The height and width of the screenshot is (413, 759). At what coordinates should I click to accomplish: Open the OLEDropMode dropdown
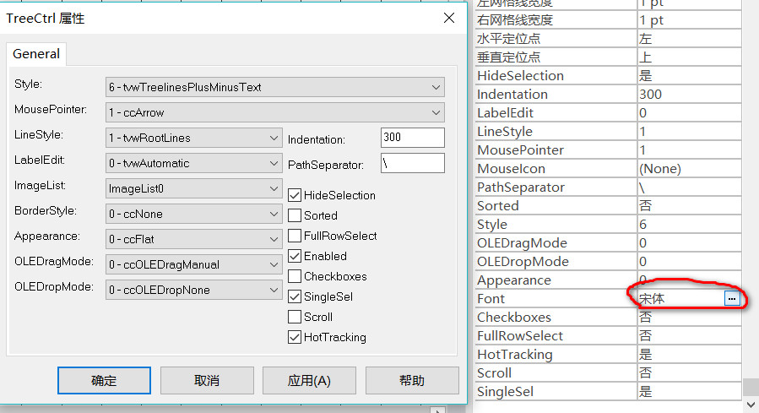click(193, 290)
